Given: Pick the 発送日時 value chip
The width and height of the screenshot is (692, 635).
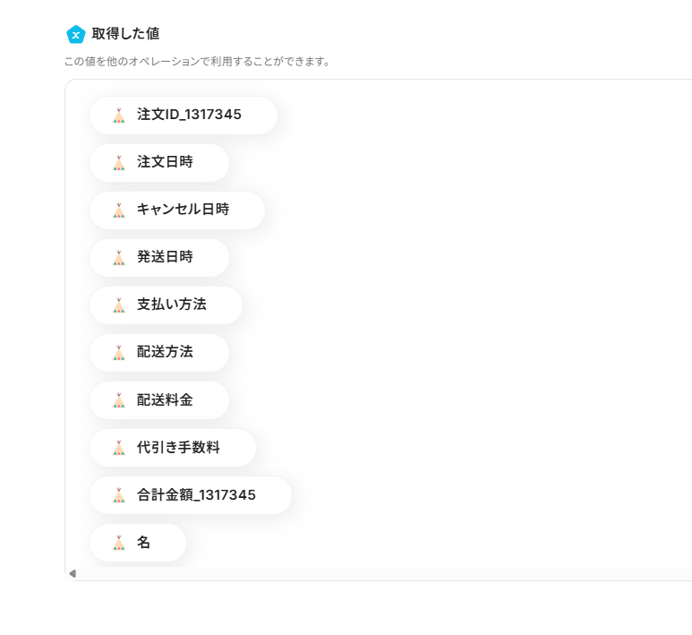Looking at the screenshot, I should 165,258.
